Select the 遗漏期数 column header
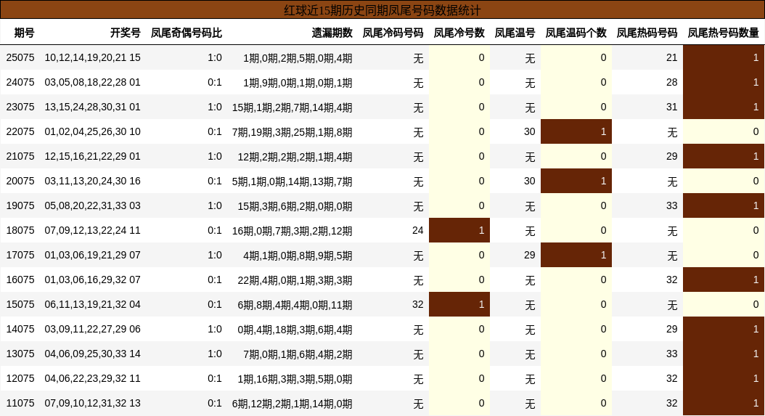The height and width of the screenshot is (416, 765). [332, 33]
